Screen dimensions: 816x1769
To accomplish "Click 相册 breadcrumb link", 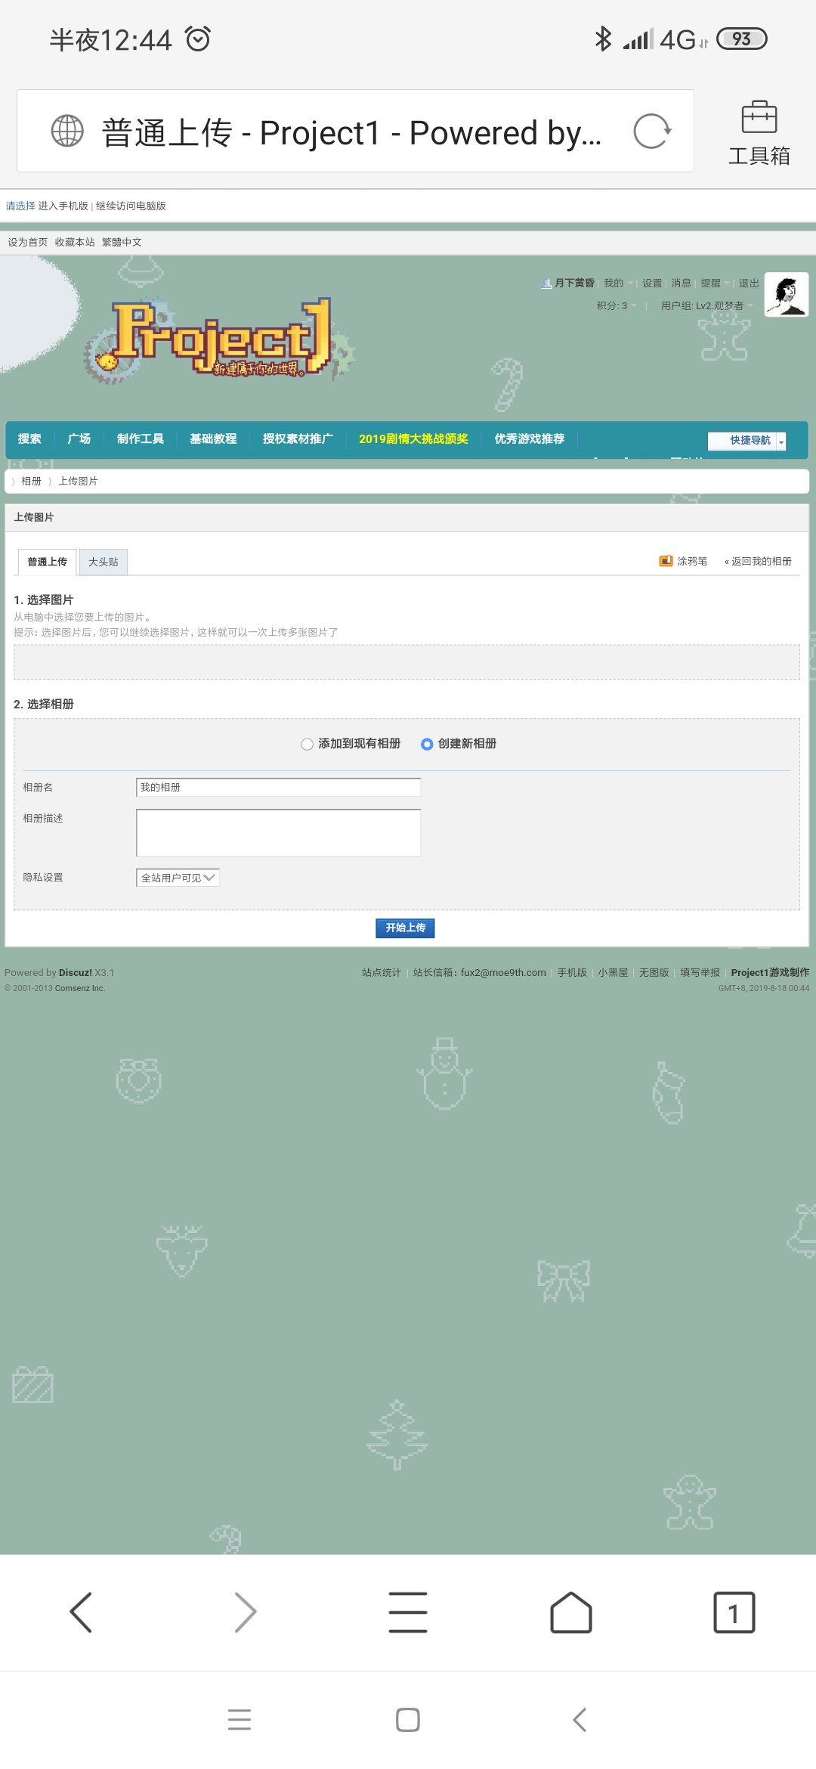I will pos(31,482).
